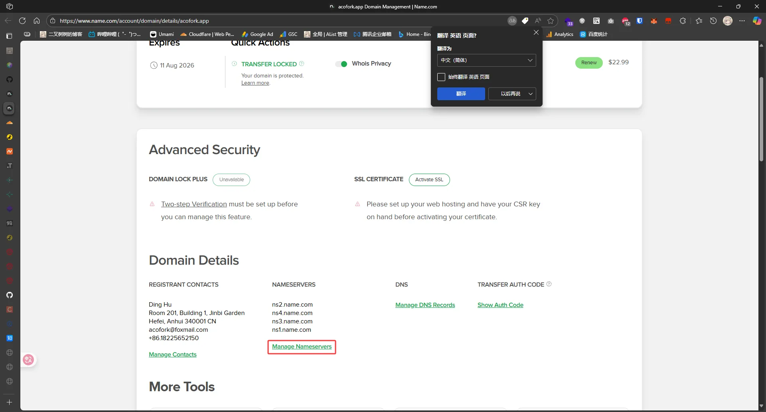Expand the translate target language dropdown

[486, 60]
